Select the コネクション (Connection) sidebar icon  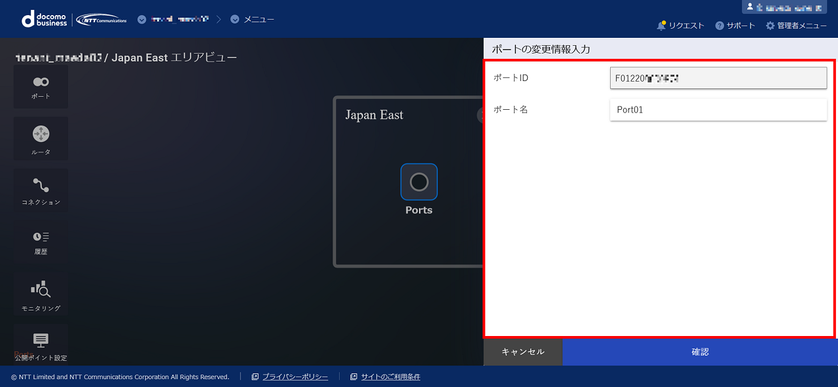pyautogui.click(x=41, y=190)
